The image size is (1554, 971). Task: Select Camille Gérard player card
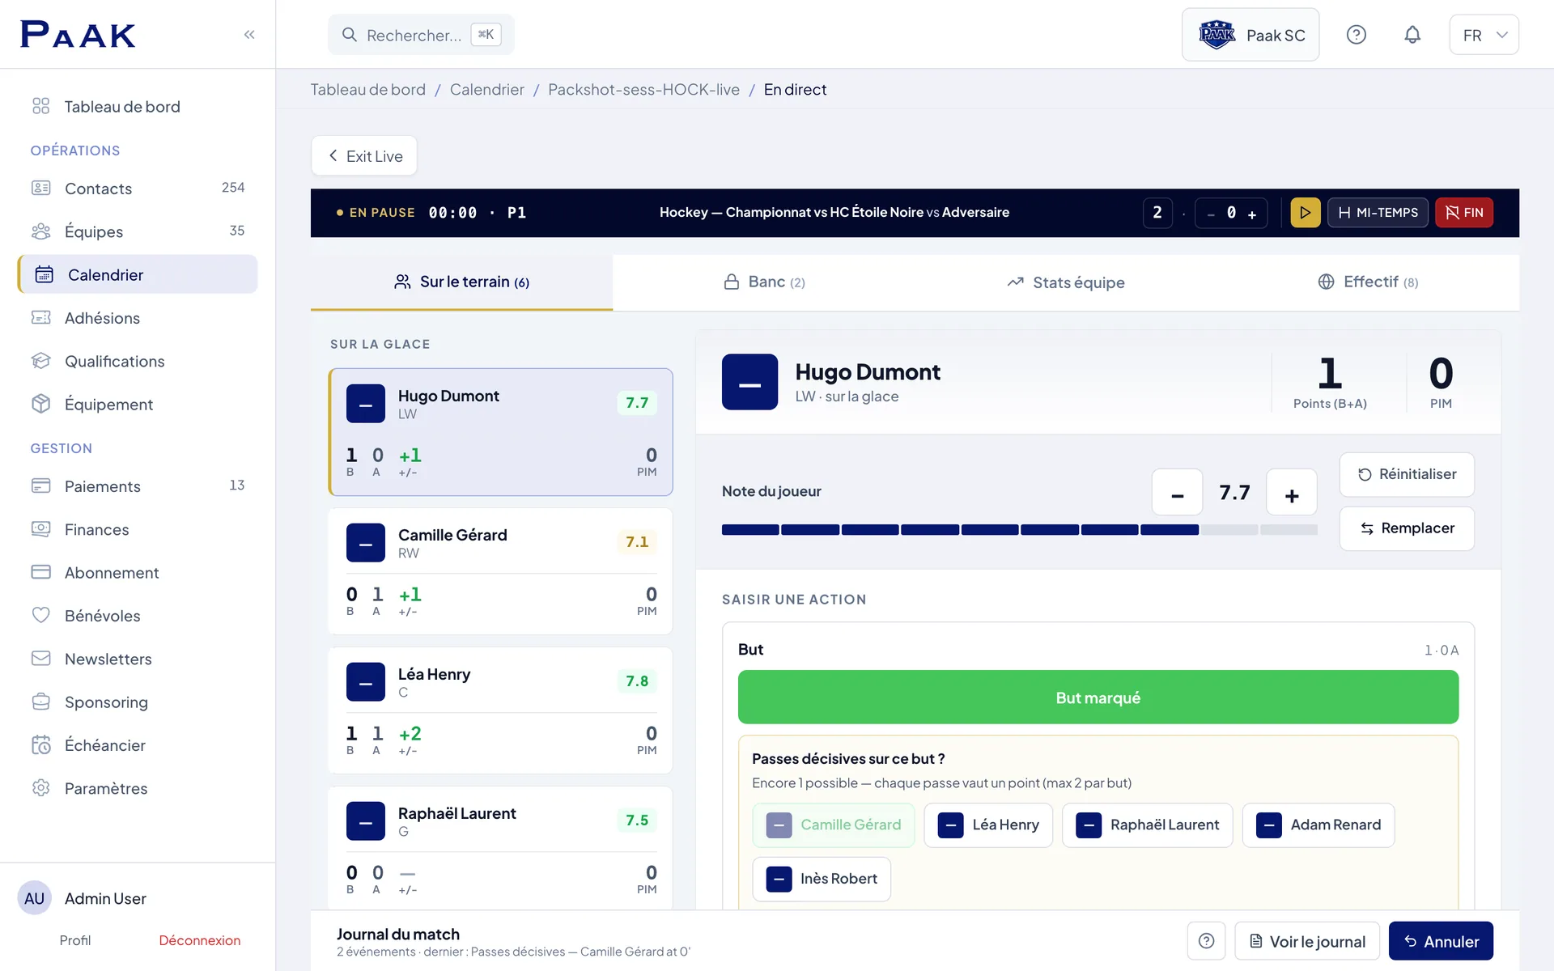point(501,571)
